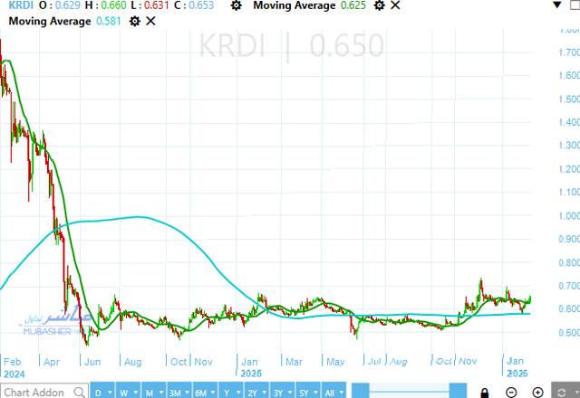Click the search magnifier in Chart Addon
580x398 pixels.
tap(79, 392)
